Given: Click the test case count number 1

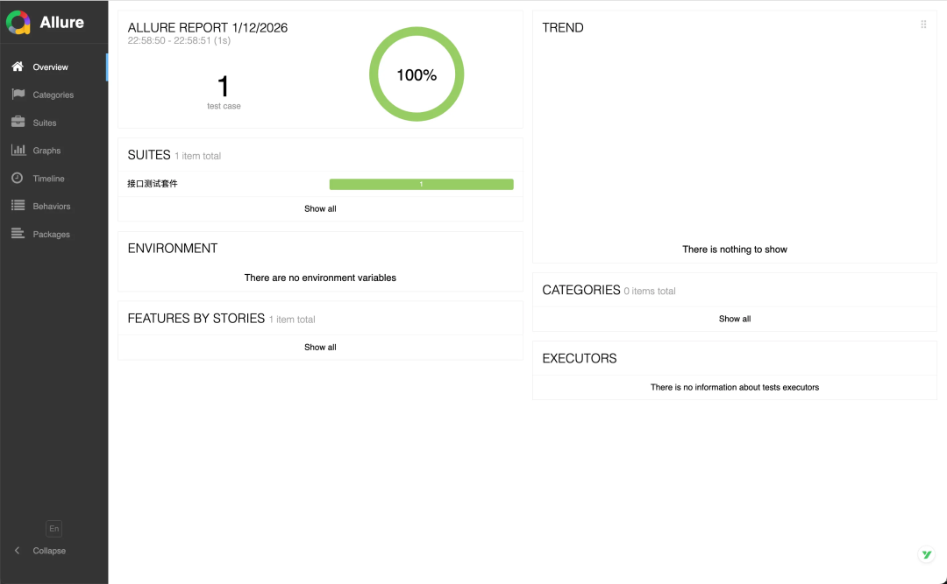Looking at the screenshot, I should [224, 87].
